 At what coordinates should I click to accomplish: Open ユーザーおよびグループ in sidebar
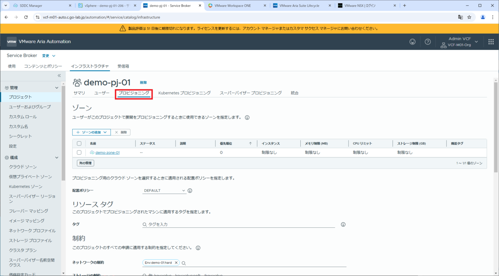pyautogui.click(x=30, y=107)
